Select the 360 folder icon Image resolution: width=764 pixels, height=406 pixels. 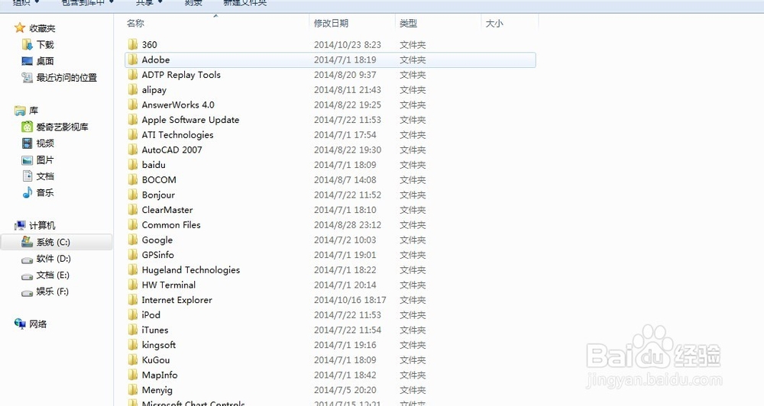coord(132,44)
